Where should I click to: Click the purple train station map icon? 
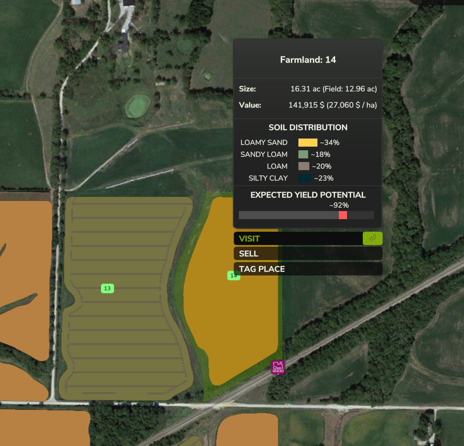pos(278,367)
